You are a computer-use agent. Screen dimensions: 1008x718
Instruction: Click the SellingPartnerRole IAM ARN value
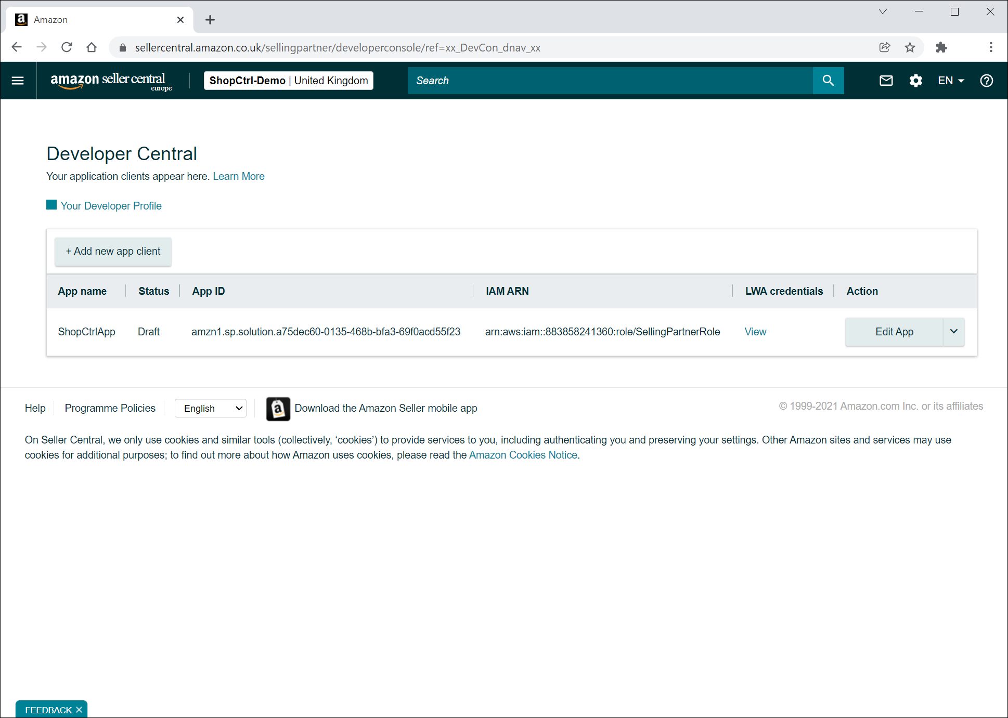click(602, 332)
